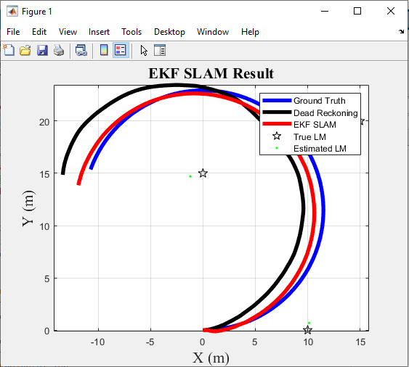Click the Link Plot icon
The width and height of the screenshot is (409, 367).
(x=81, y=50)
